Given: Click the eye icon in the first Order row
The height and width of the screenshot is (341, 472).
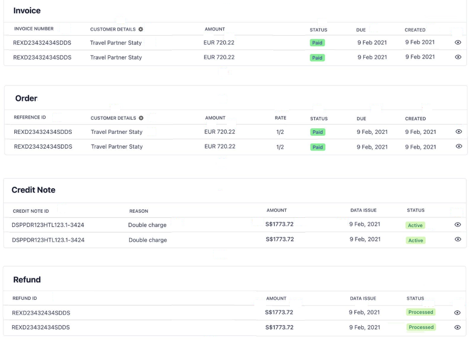Looking at the screenshot, I should pyautogui.click(x=458, y=131).
